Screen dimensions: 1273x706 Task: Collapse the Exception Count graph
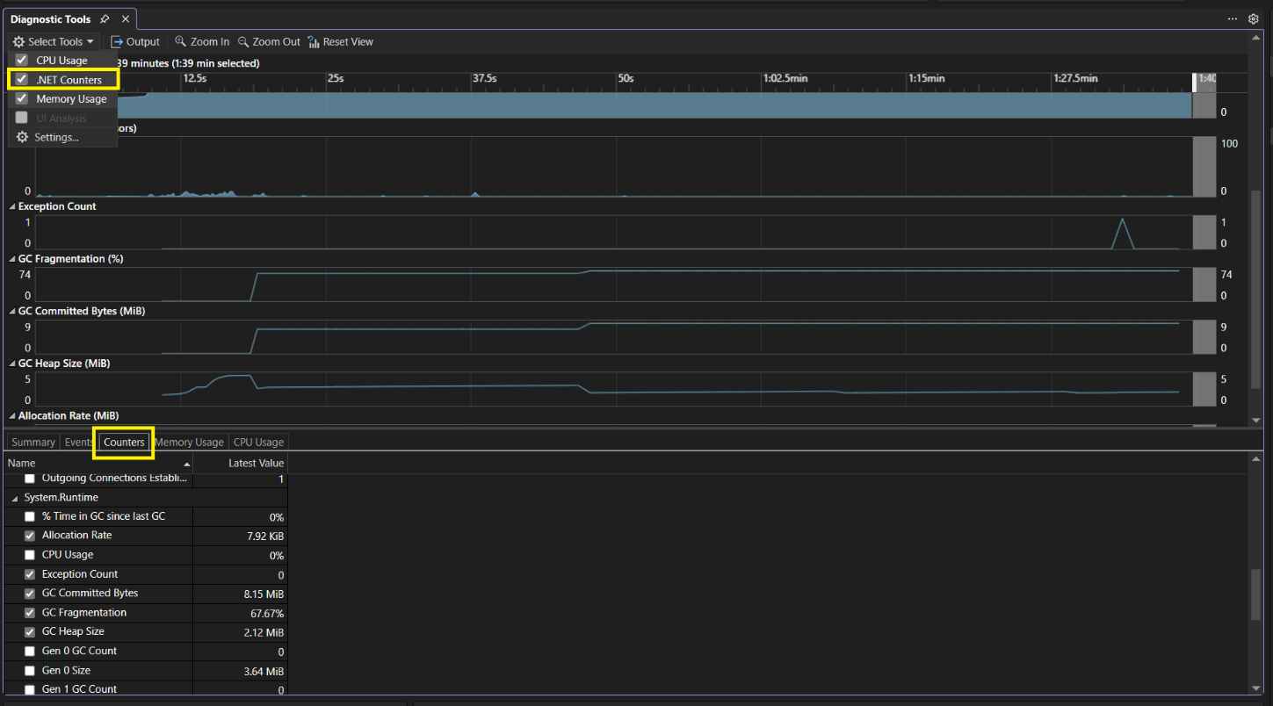click(x=12, y=206)
